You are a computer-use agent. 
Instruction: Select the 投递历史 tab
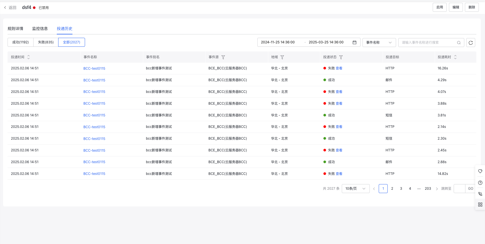pyautogui.click(x=65, y=29)
